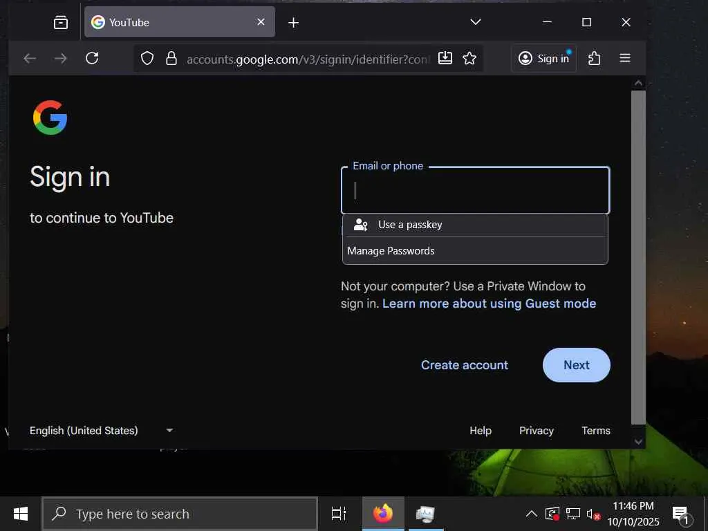Viewport: 708px width, 531px height.
Task: Open Firefox account Sign in button
Action: click(543, 58)
